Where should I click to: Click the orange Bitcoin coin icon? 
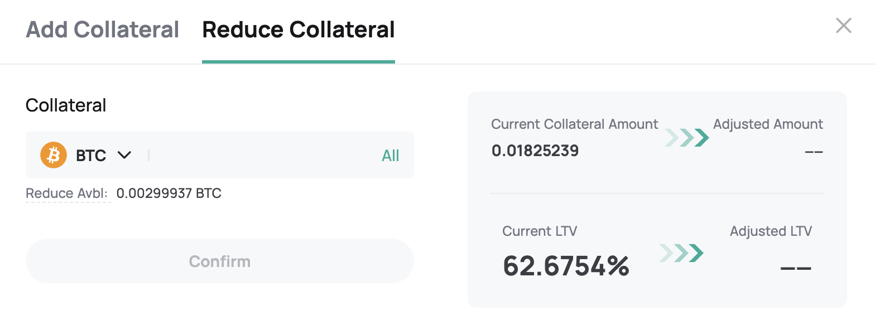54,155
